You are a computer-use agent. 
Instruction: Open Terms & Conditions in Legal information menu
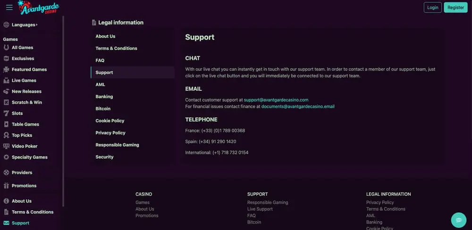point(116,48)
